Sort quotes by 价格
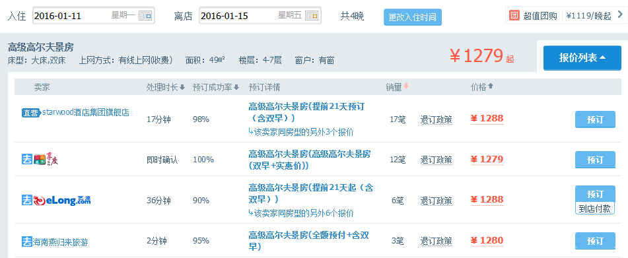 coord(482,87)
